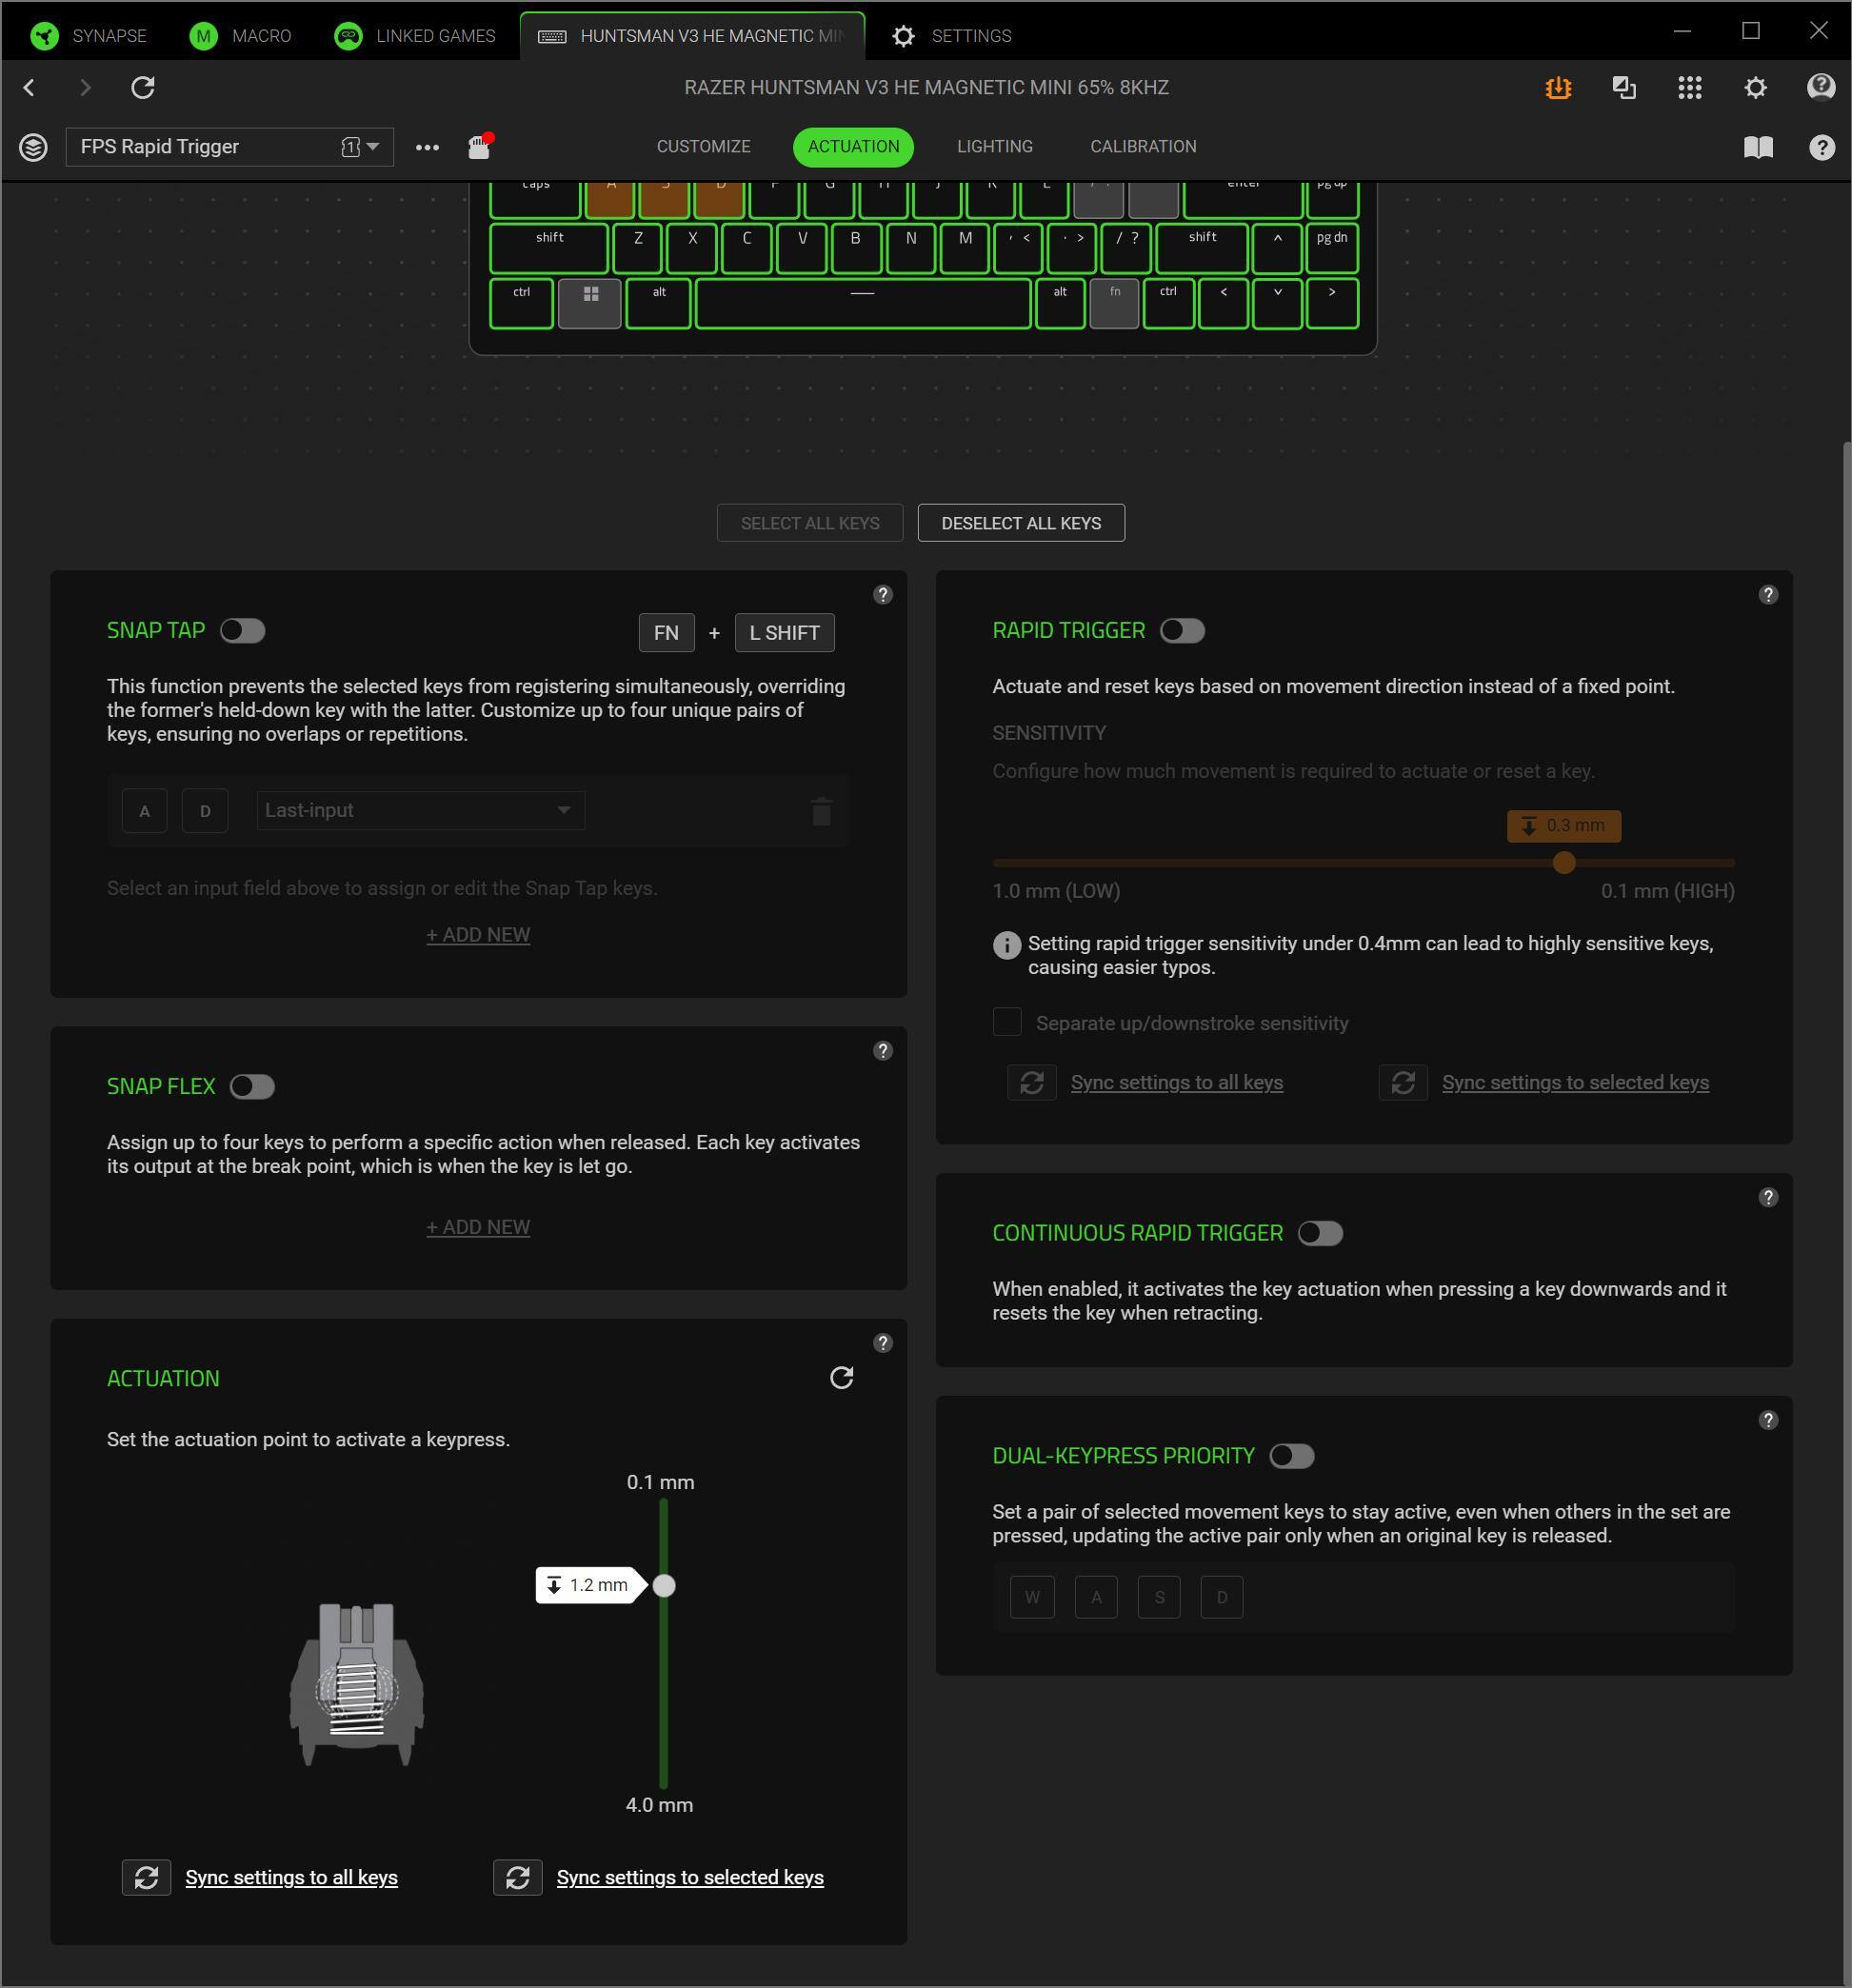Open the FPS Rapid Trigger profile dropdown
The width and height of the screenshot is (1852, 1988).
(230, 147)
